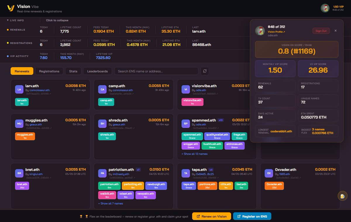Click connoisseur.eth link on camp.eth card
Viewport: 351px width, 222px height.
tap(123, 90)
